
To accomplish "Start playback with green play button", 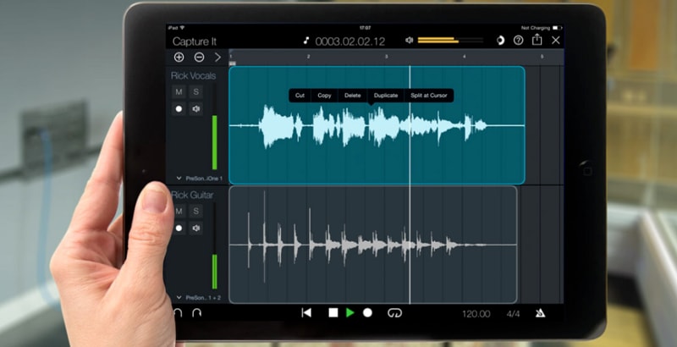I will [350, 313].
